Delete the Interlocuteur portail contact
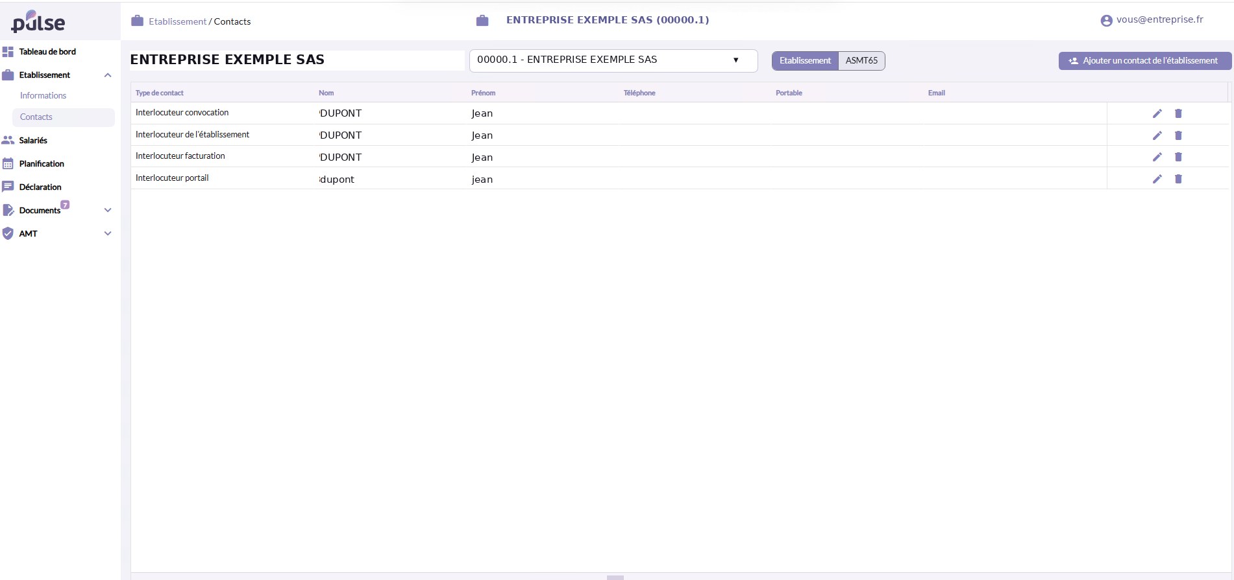Screen dimensions: 1234x580 (x=1178, y=179)
